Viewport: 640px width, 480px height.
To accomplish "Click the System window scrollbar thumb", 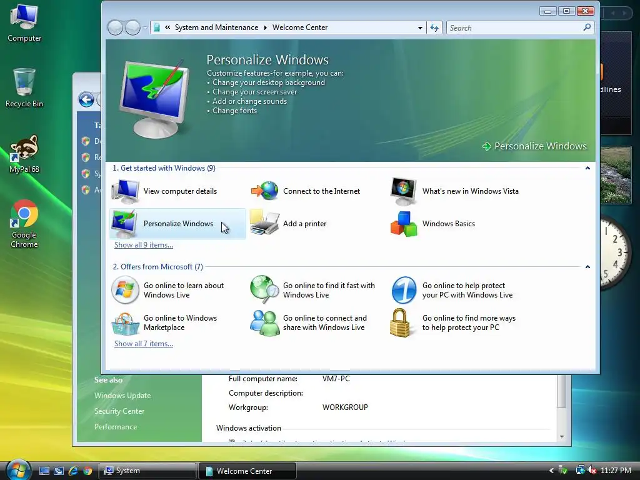I will tap(562, 391).
